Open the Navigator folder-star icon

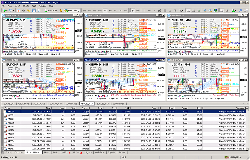click(x=29, y=10)
